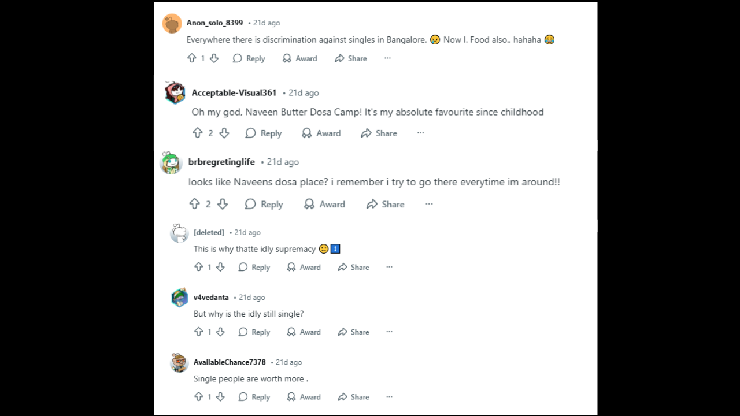Open AvailableChance7378's username link
This screenshot has width=740, height=416.
pyautogui.click(x=230, y=362)
